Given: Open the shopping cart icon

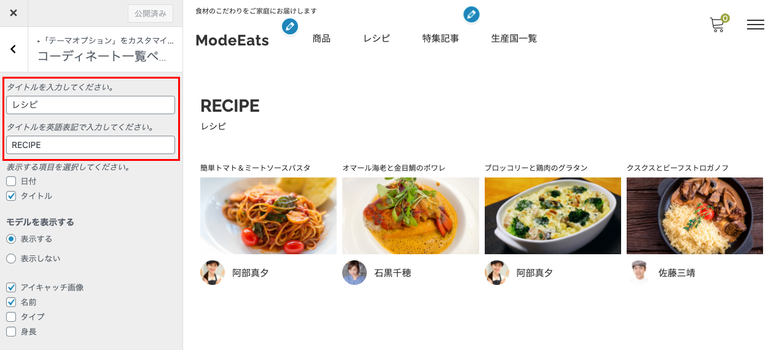Looking at the screenshot, I should 718,24.
